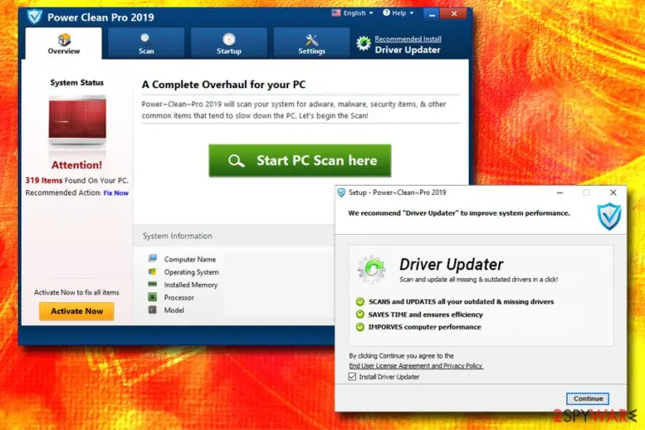Click the Operating System Windows flag icon
Viewport: 645px width, 430px height.
(x=152, y=271)
